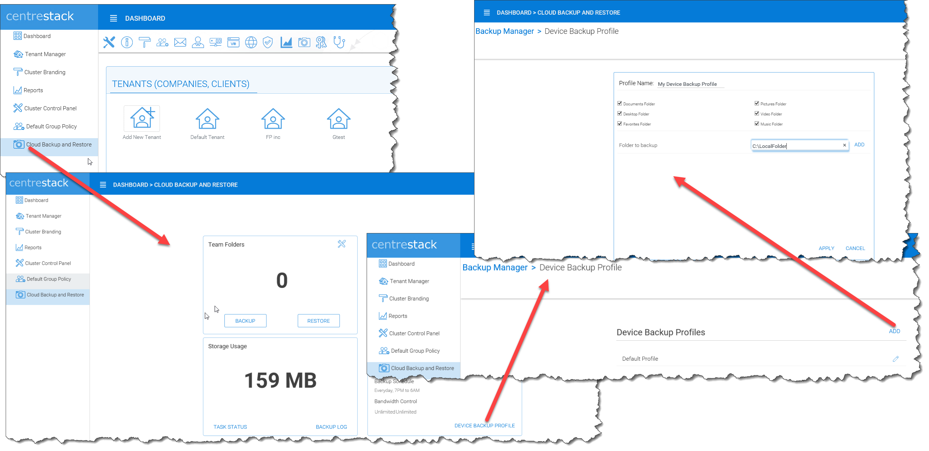
Task: Click the info icon in Dashboard toolbar
Action: point(127,42)
